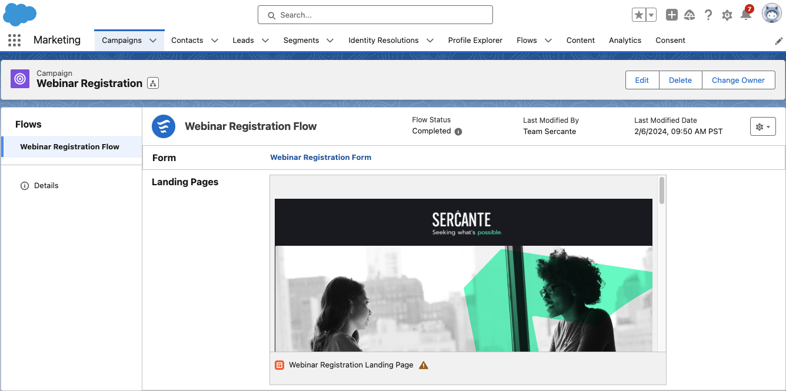
Task: Click the warning triangle beside the landing page
Action: tap(424, 365)
